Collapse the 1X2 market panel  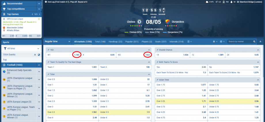[149, 50]
